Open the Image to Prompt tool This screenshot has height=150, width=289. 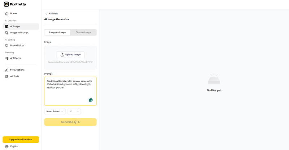(19, 33)
